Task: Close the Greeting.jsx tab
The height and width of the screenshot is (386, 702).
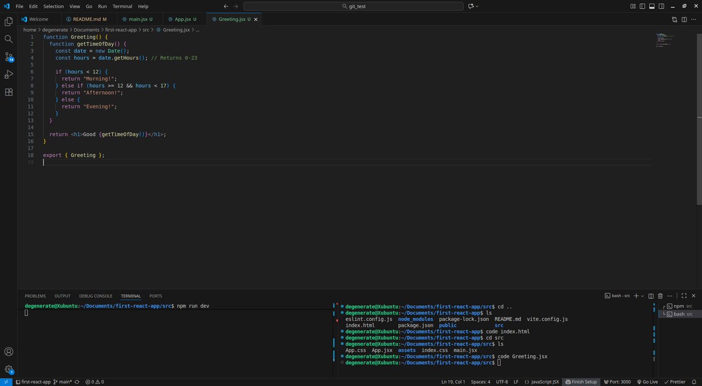Action: [256, 19]
